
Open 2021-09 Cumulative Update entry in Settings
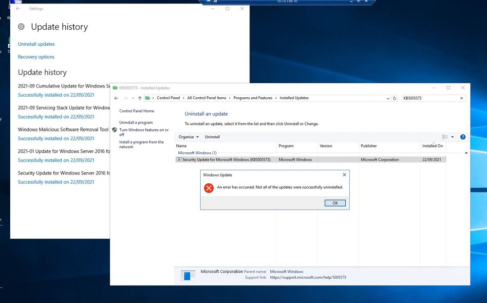[64, 86]
